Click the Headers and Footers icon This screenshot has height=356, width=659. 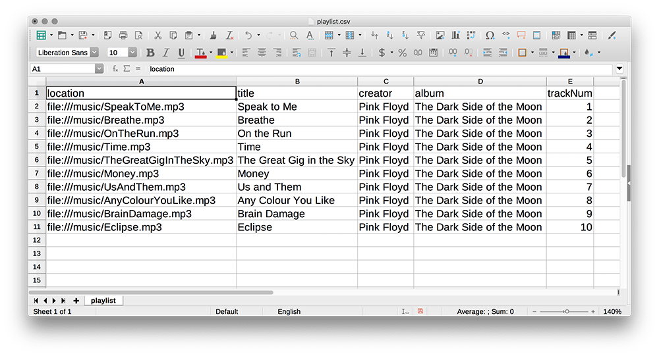coord(536,36)
